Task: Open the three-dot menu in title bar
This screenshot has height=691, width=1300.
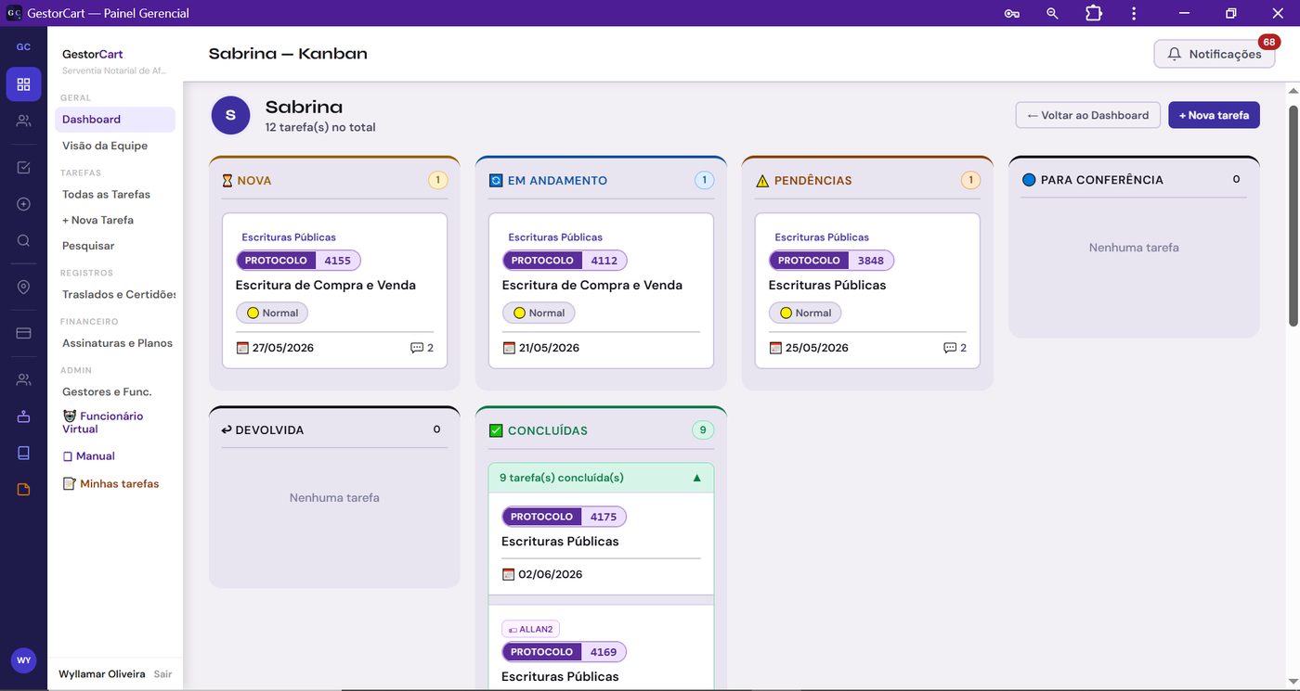Action: pos(1134,13)
